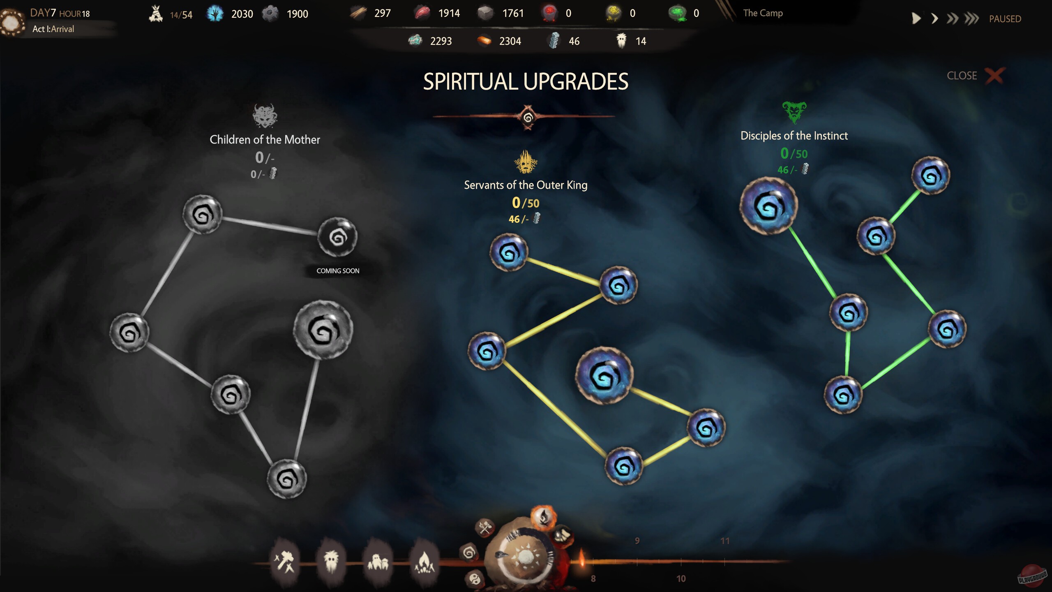Click the Coming Soon greyed-out node

338,237
